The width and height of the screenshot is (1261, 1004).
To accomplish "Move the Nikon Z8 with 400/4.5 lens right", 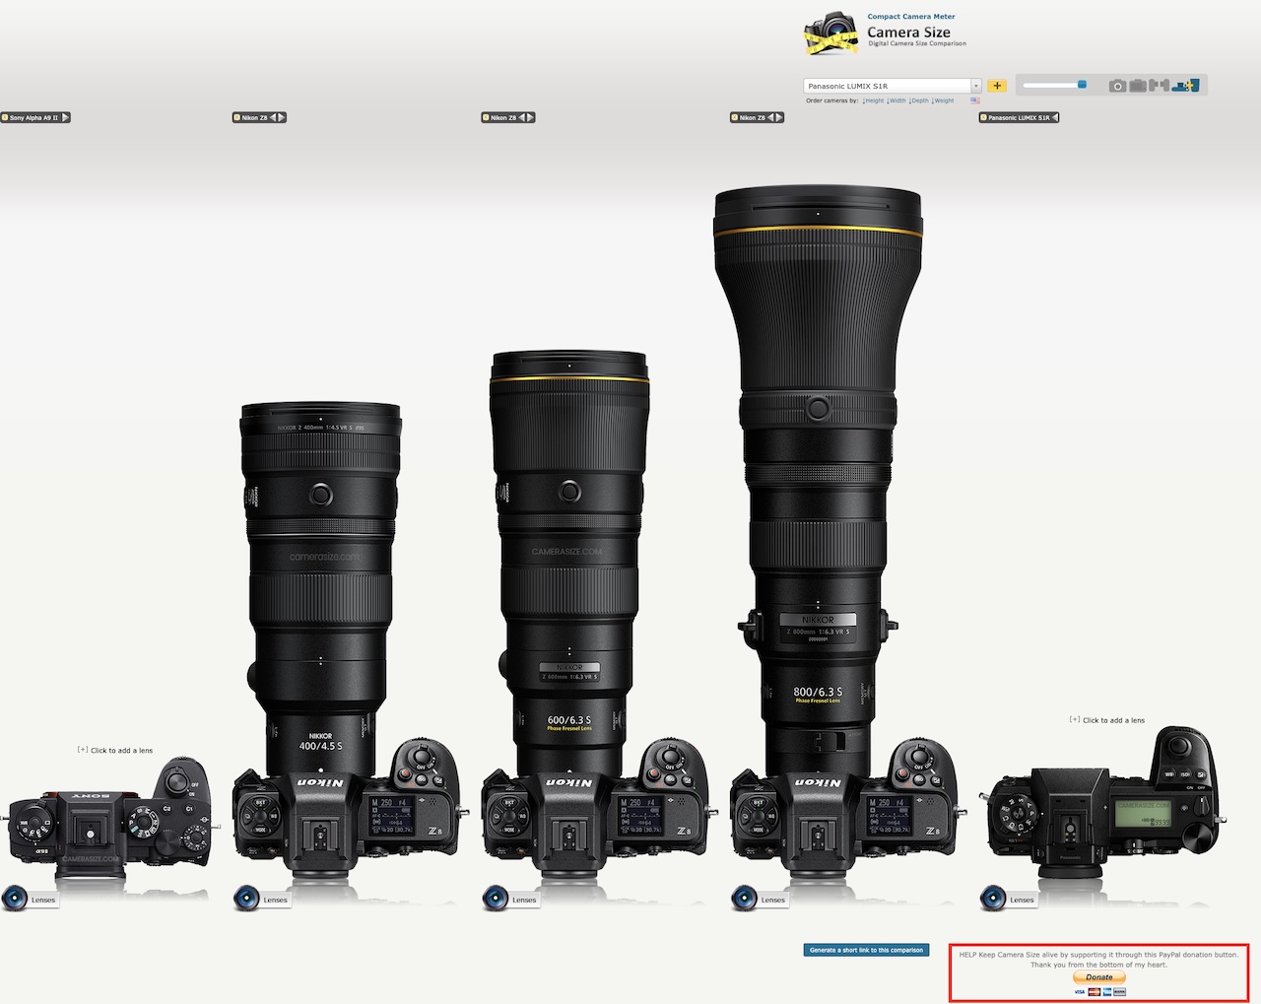I will pyautogui.click(x=282, y=117).
